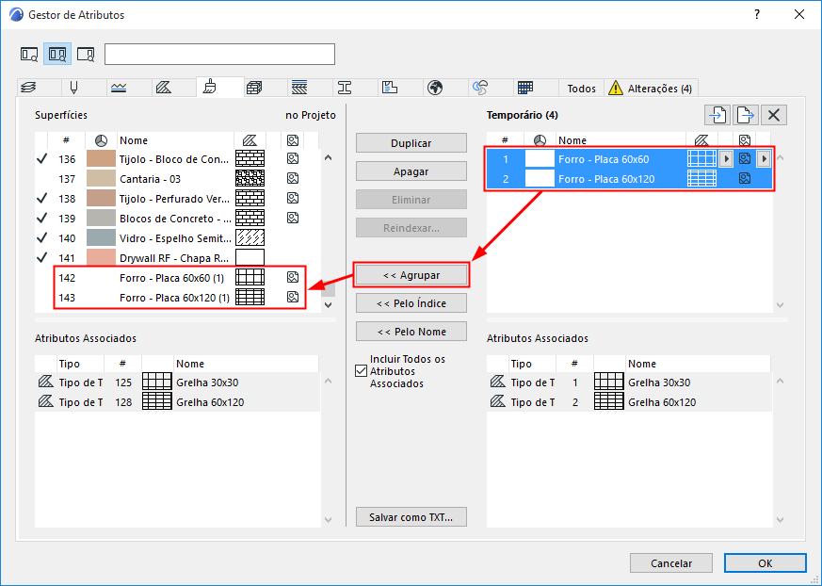Click the Superfícies fill type column header icon
This screenshot has height=586, width=822.
(250, 140)
